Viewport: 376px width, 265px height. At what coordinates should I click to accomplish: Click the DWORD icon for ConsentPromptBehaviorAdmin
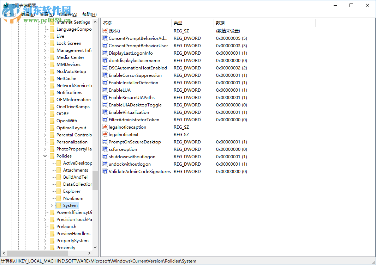(x=105, y=38)
